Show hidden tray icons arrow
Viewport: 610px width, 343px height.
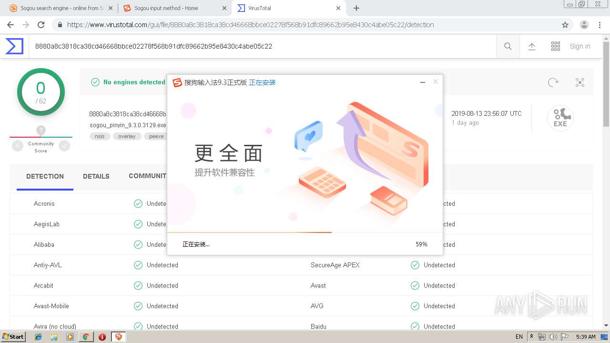(x=532, y=337)
